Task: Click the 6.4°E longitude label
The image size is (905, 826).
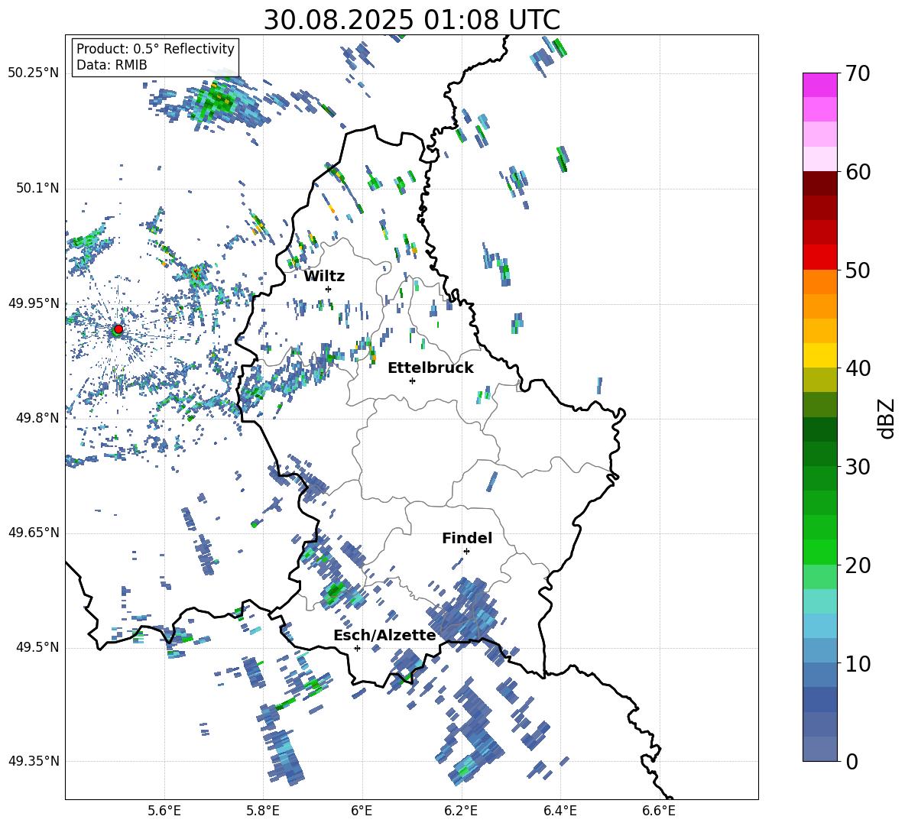Action: pos(560,811)
